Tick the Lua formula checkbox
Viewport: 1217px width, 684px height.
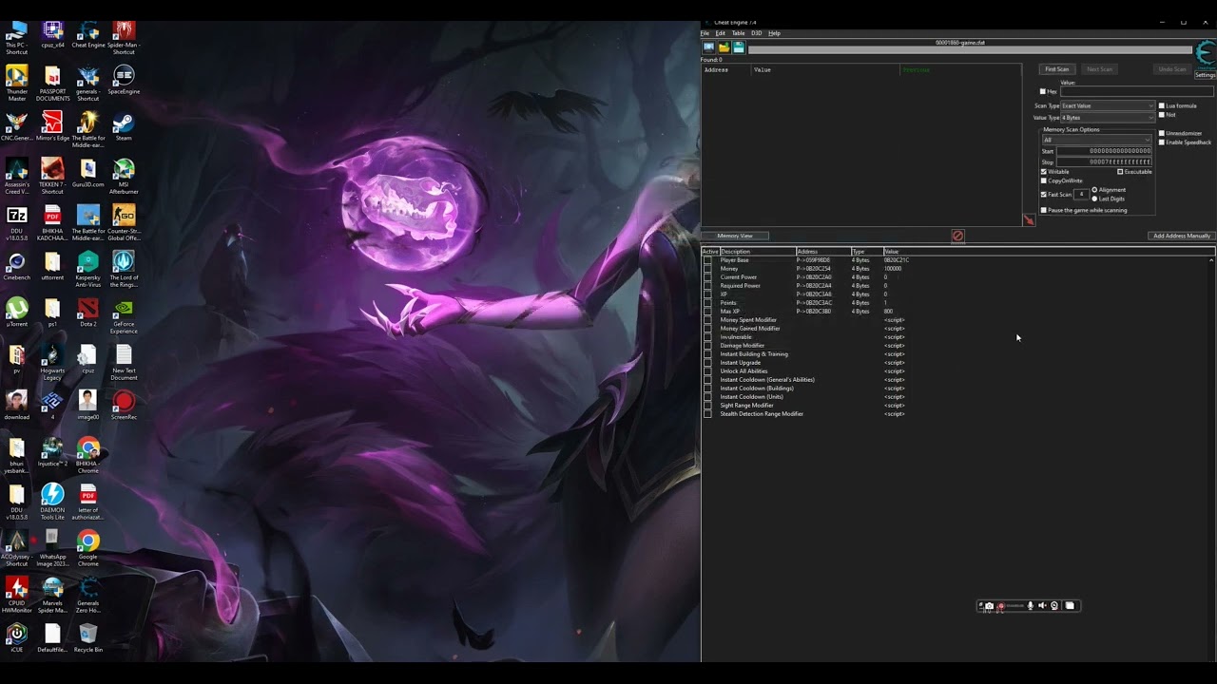[x=1162, y=105]
